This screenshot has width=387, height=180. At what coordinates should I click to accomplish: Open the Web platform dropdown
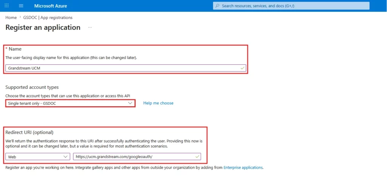[38, 157]
